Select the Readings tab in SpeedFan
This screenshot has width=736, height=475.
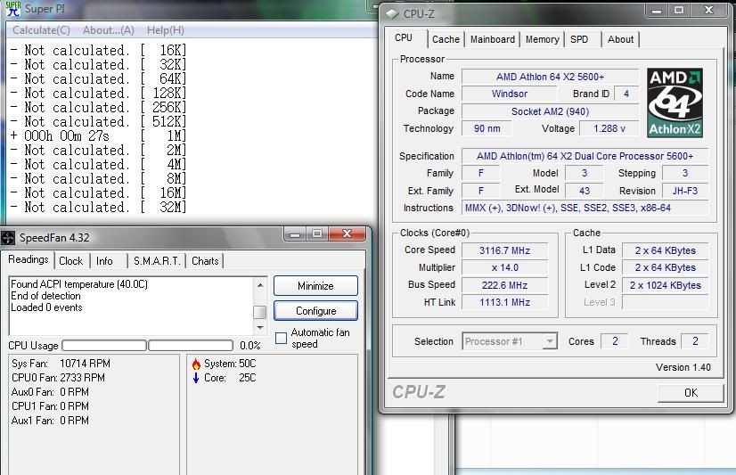tap(29, 259)
